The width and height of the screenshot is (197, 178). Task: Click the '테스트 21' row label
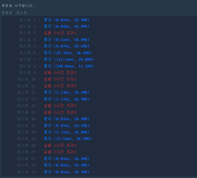tap(26, 152)
